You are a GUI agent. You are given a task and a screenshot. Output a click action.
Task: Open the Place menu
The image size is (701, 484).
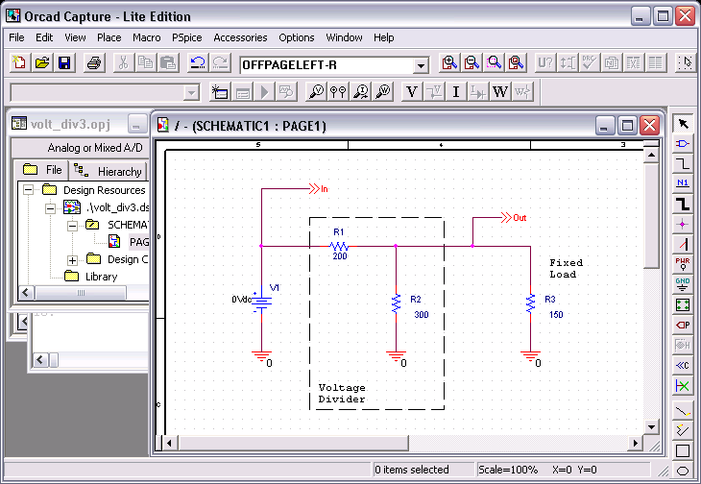(x=109, y=37)
